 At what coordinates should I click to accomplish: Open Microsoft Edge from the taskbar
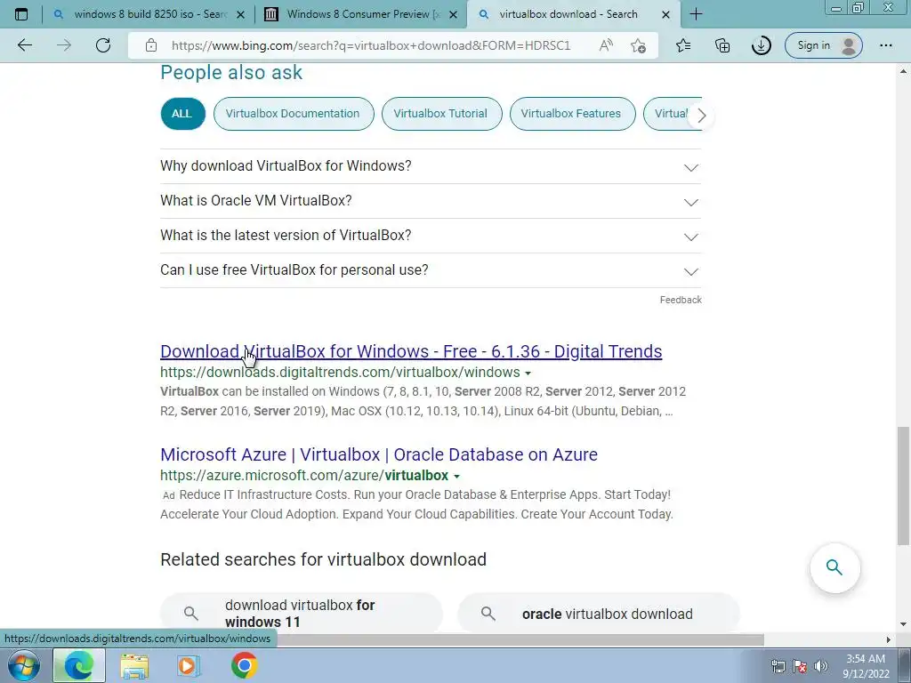(x=79, y=665)
